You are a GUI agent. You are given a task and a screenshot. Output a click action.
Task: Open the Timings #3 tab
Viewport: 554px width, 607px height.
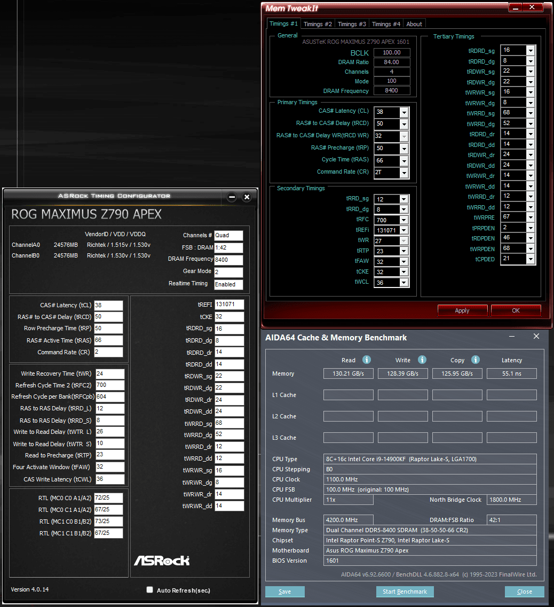click(352, 24)
